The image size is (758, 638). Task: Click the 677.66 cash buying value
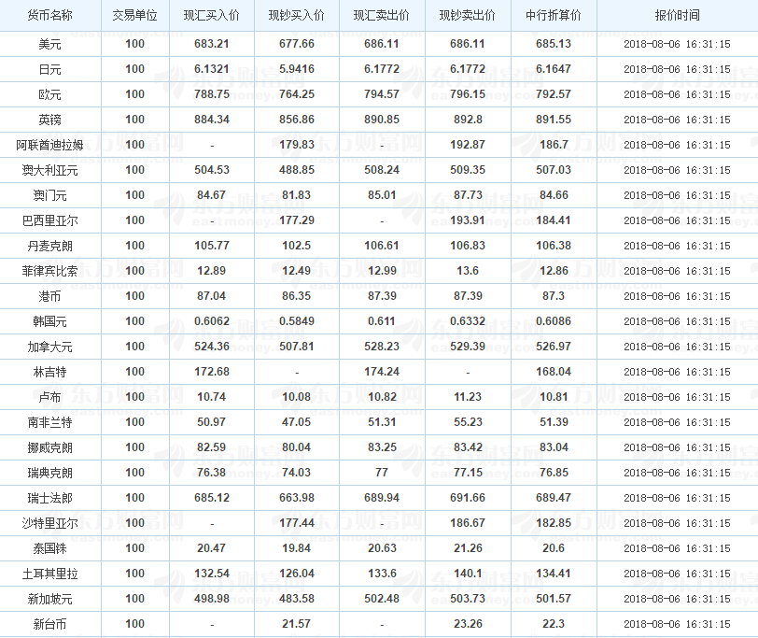[297, 44]
